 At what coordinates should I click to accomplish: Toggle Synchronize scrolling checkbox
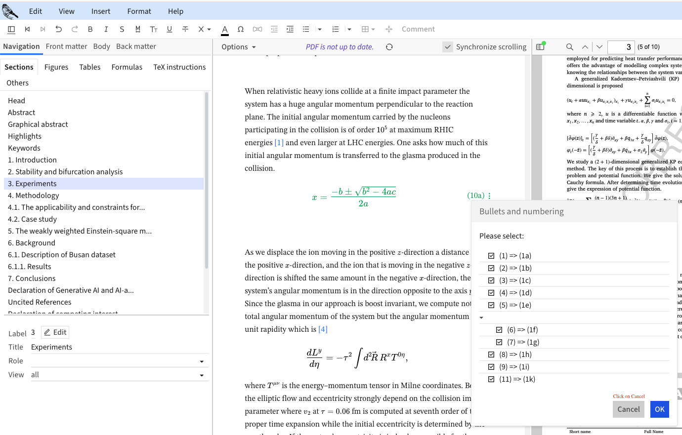pos(448,47)
